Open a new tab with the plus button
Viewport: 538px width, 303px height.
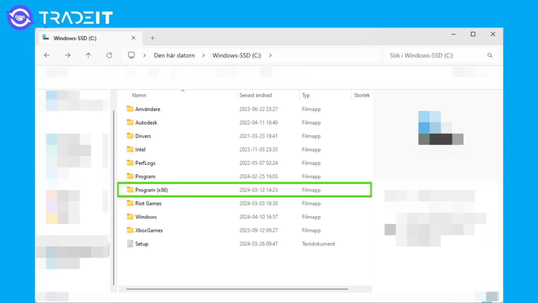152,38
